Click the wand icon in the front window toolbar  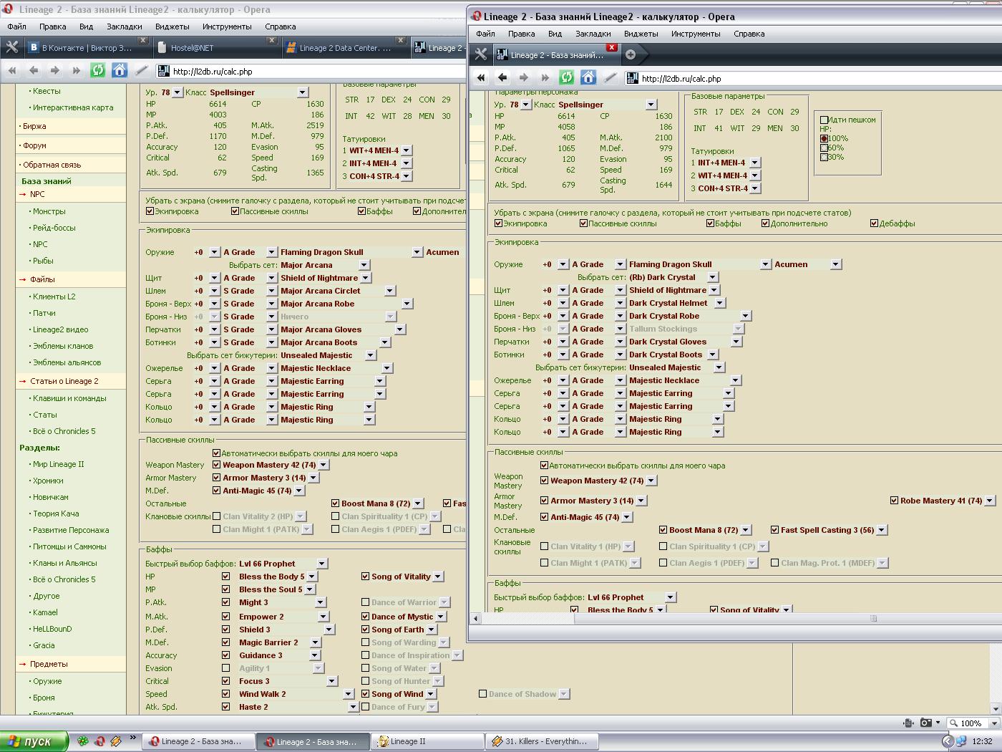(x=610, y=77)
